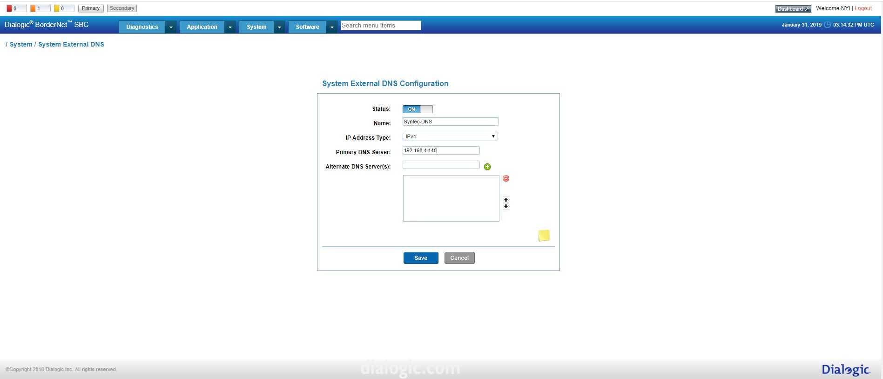The image size is (883, 379).
Task: Save the DNS configuration
Action: [421, 258]
